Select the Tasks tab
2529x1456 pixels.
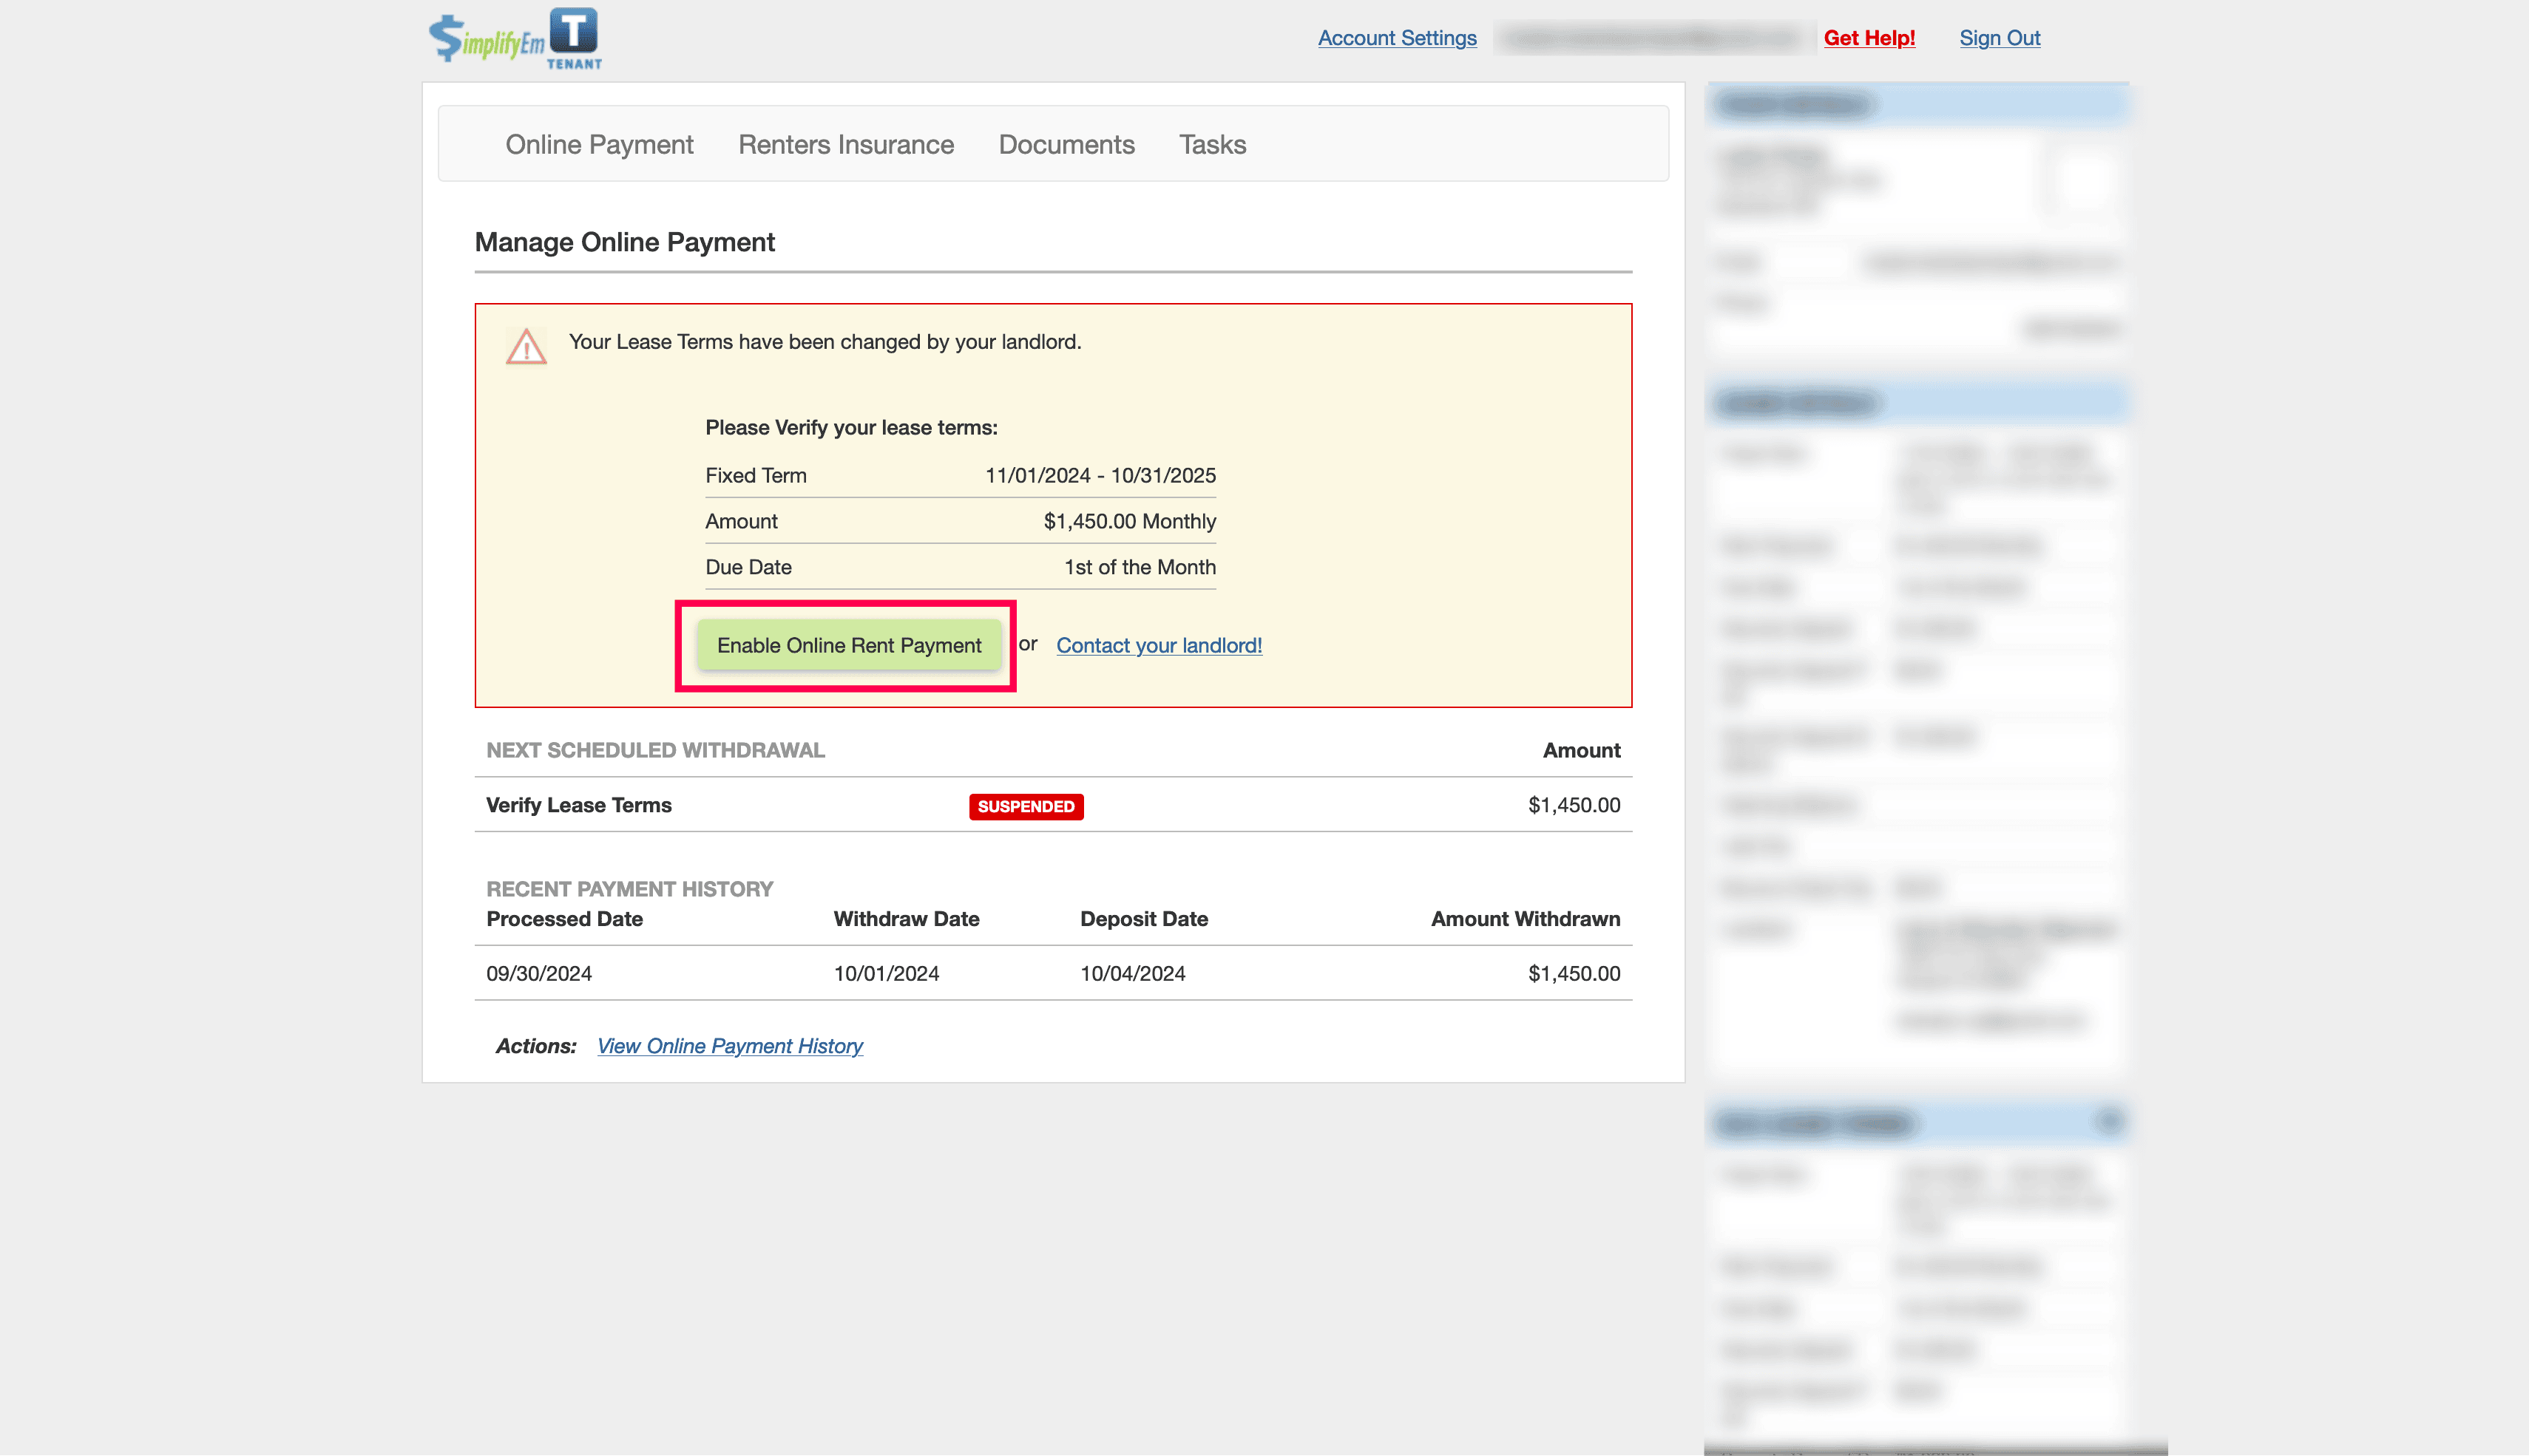click(x=1211, y=145)
